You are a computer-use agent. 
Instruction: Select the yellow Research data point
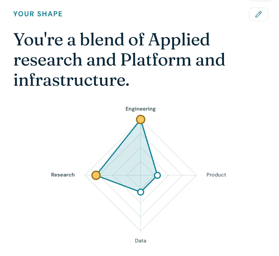[96, 175]
